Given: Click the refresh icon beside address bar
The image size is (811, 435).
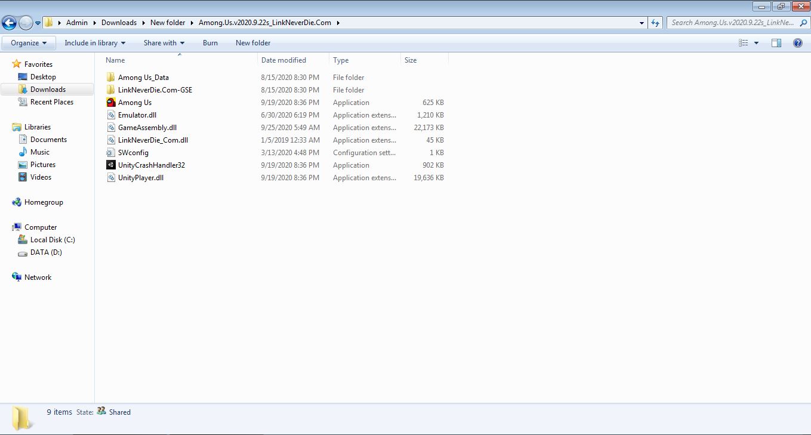Looking at the screenshot, I should click(x=655, y=23).
